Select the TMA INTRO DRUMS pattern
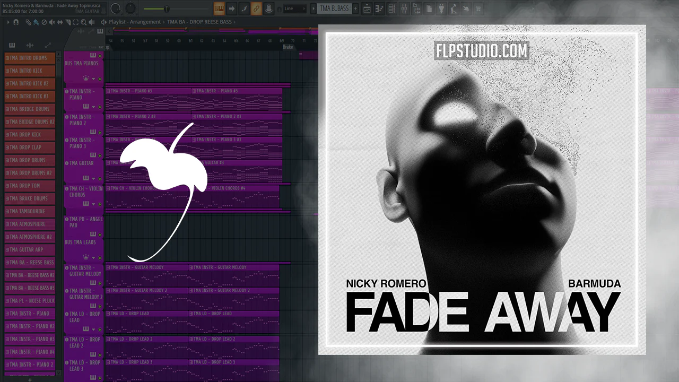Viewport: 679px width, 382px height. (30, 58)
